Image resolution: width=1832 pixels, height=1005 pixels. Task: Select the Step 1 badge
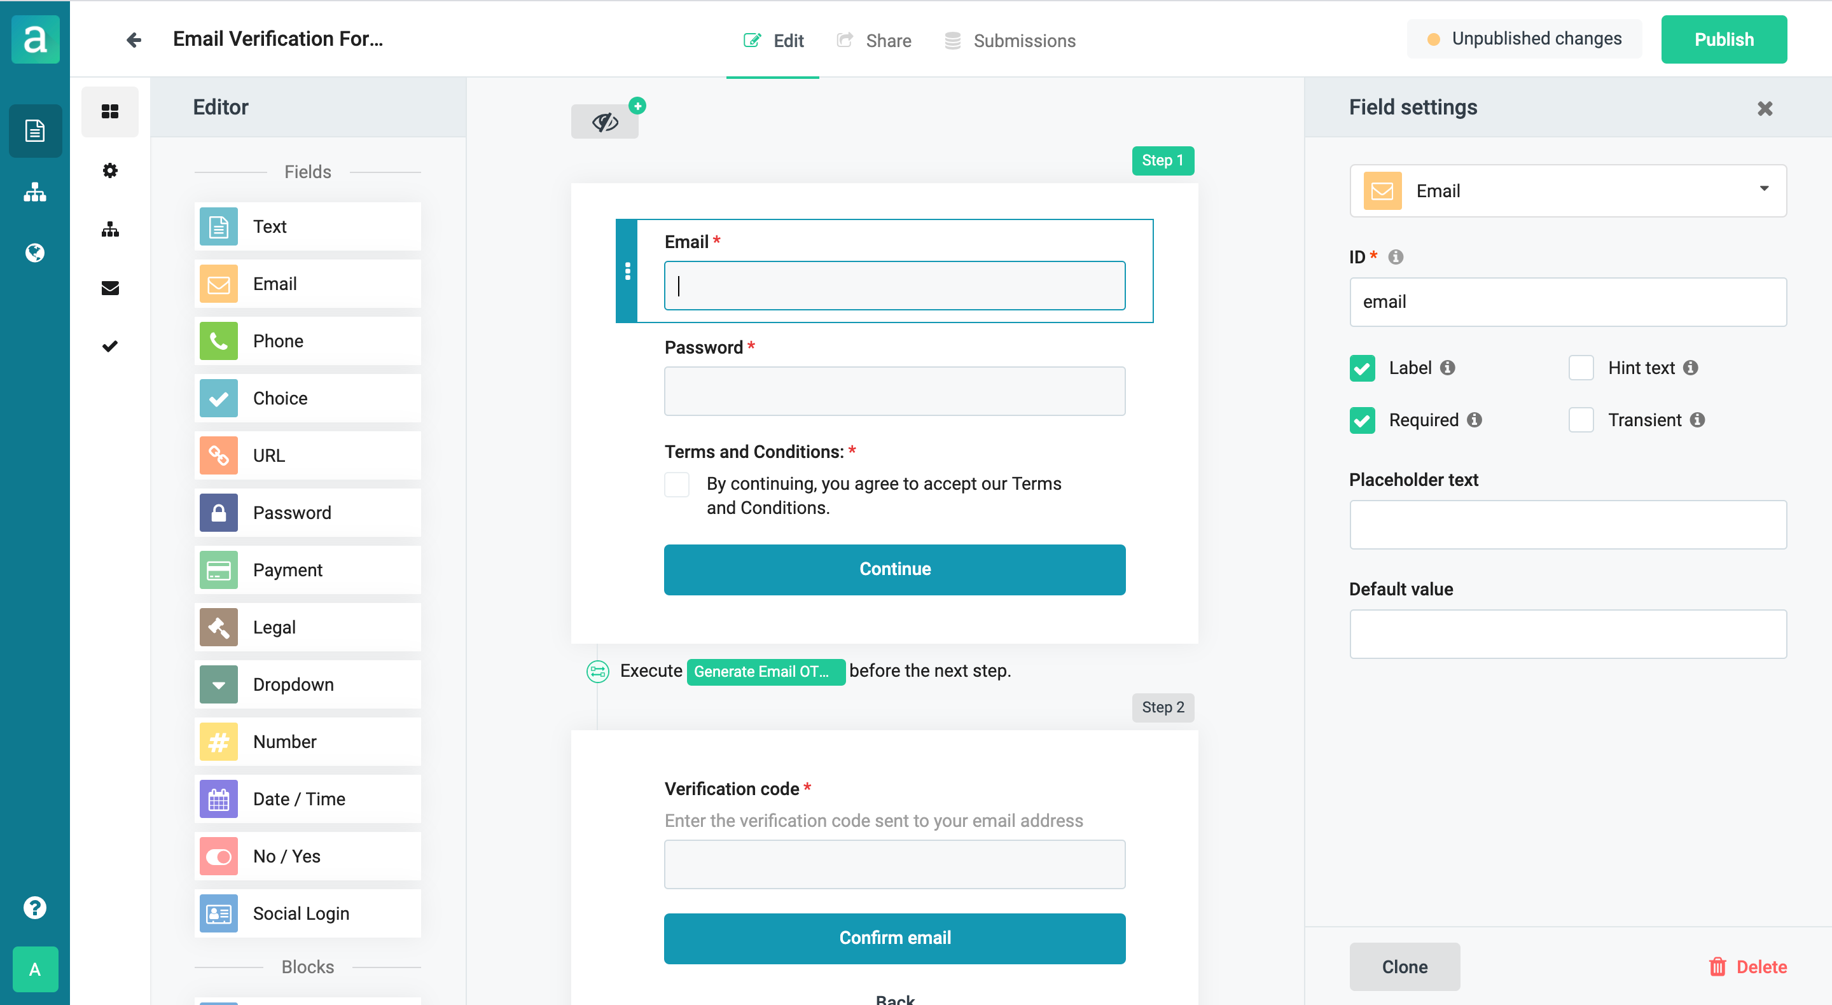pyautogui.click(x=1163, y=161)
